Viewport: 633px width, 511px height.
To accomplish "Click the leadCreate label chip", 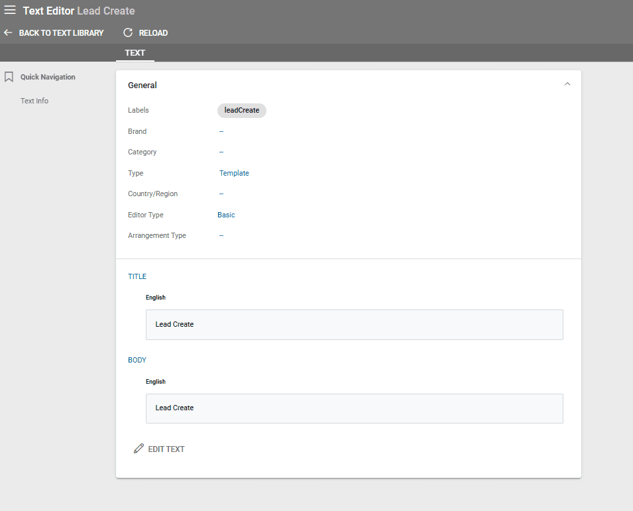I will [241, 110].
